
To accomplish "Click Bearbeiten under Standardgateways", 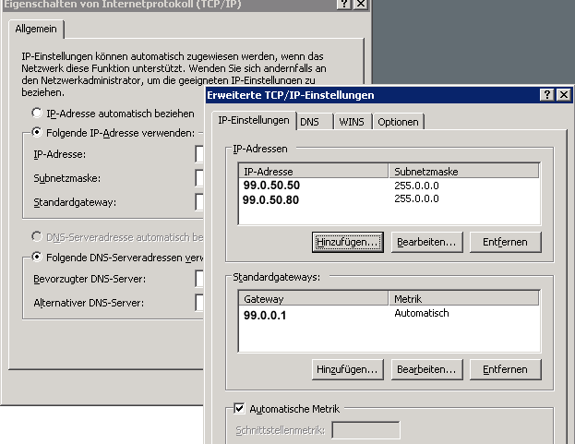I will point(426,369).
